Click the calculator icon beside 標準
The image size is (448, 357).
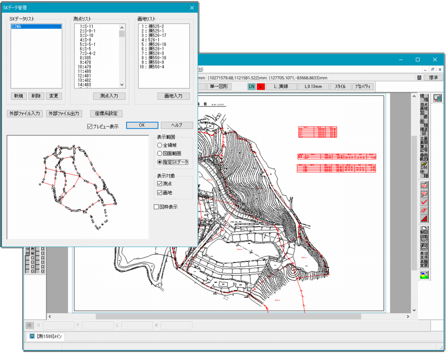(419, 78)
